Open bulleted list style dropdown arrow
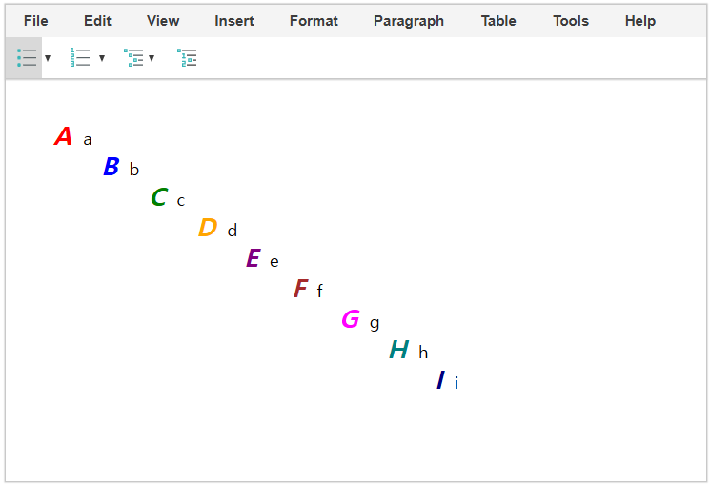 (x=48, y=58)
